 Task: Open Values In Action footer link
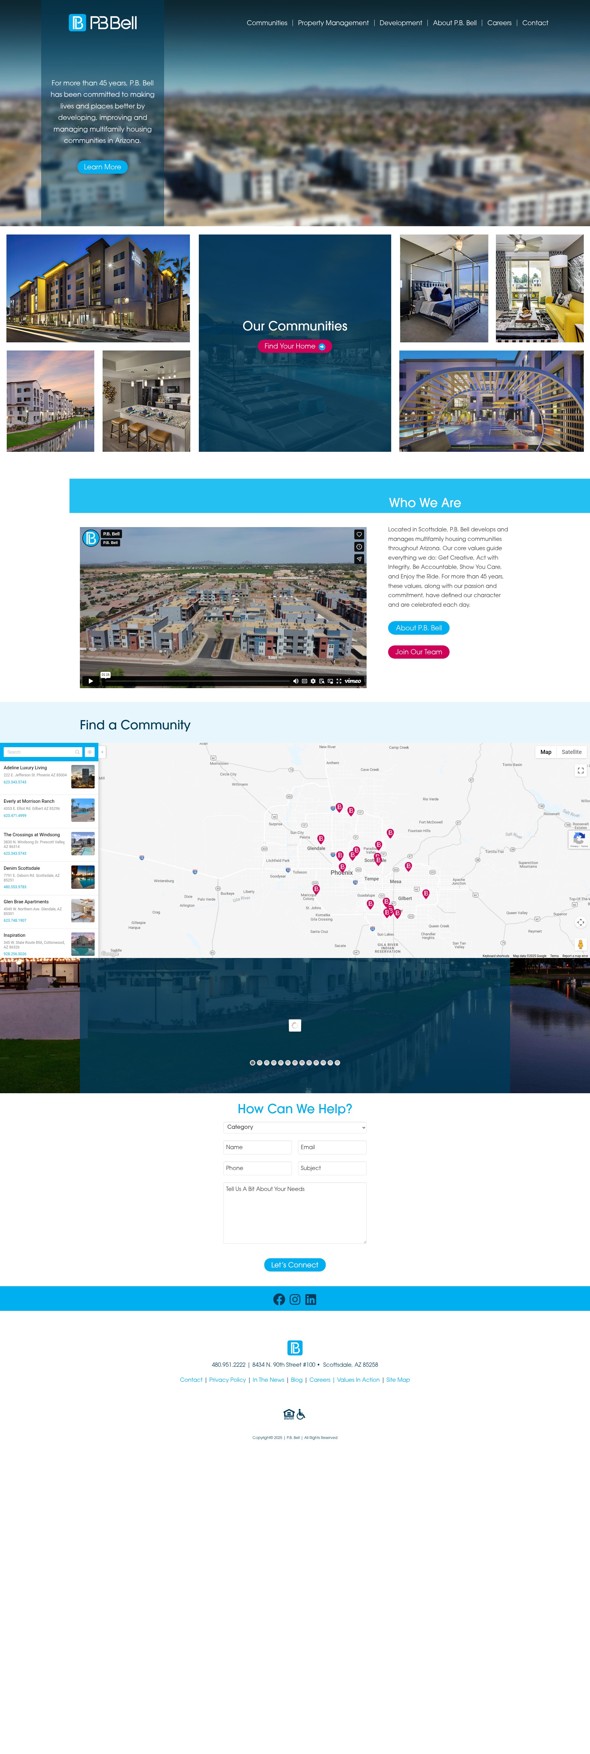pos(358,1380)
